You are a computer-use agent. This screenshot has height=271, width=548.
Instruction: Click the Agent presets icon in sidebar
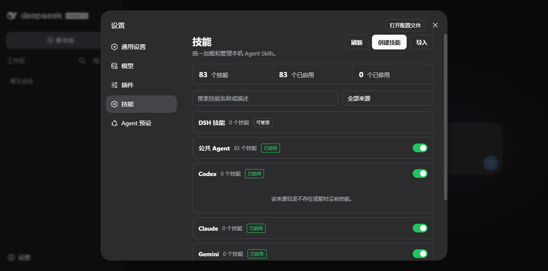[x=114, y=123]
